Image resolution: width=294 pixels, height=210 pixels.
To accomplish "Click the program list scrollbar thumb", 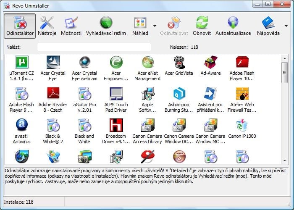I will [285, 73].
